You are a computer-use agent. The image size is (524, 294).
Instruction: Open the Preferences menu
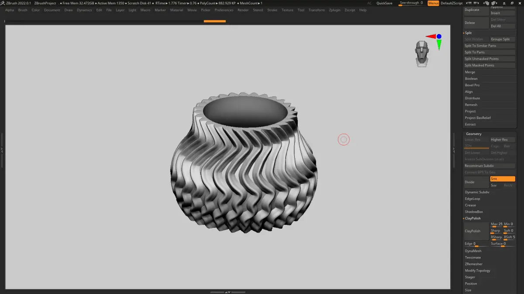pyautogui.click(x=224, y=10)
